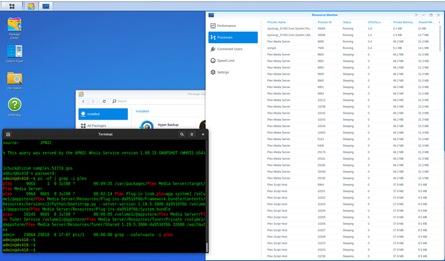
Task: Sort by Status column header
Action: pyautogui.click(x=353, y=22)
